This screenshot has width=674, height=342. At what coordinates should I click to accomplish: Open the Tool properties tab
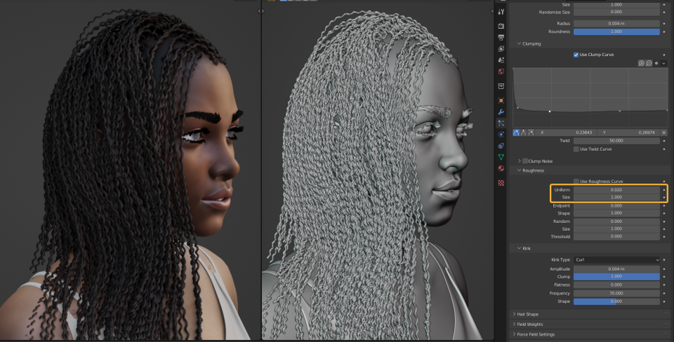coord(501,12)
